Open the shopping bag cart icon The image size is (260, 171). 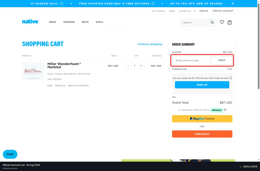pos(229,22)
